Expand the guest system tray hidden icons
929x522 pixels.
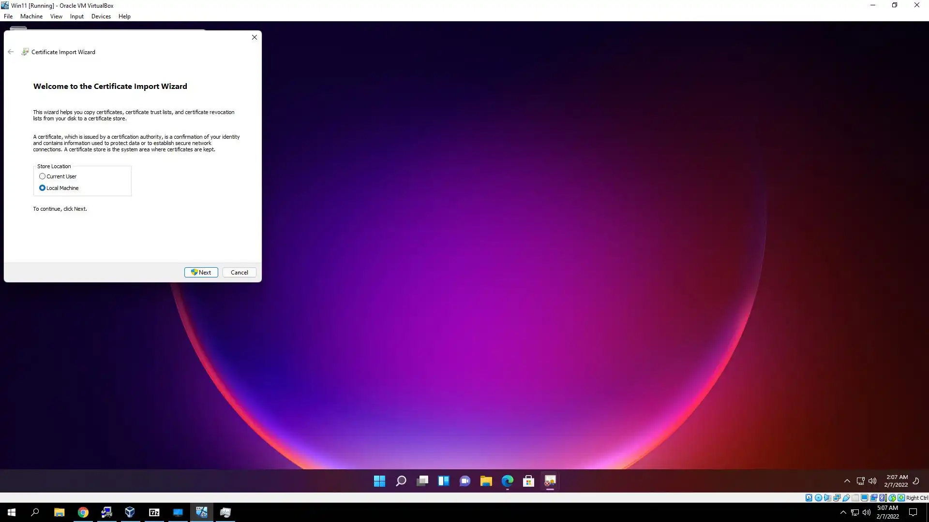(847, 481)
